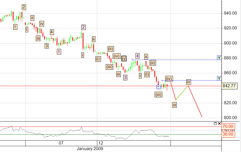This screenshot has width=241, height=152.
Task: Click the (iv) label on the lower dotted blue line
Action: pyautogui.click(x=169, y=79)
